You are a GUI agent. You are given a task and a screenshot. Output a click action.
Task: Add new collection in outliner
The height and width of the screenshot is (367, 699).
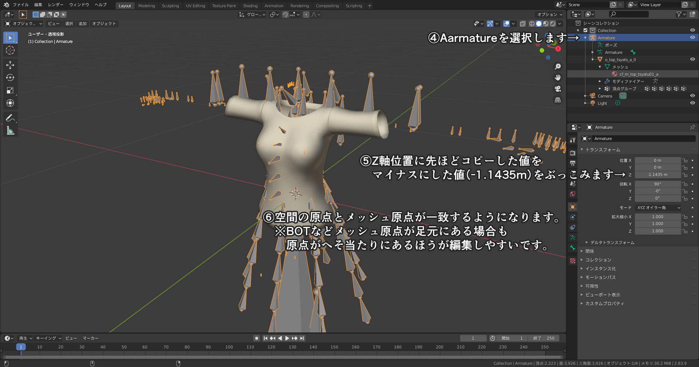pyautogui.click(x=692, y=14)
